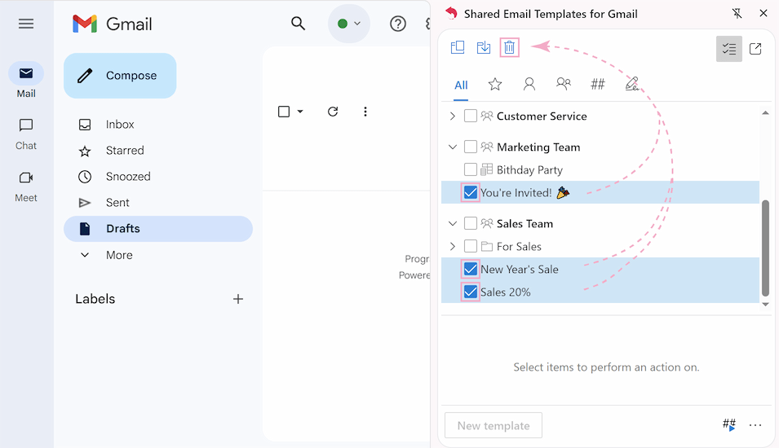Screen dimensions: 779x448
Task: Click Compose to write new email
Action: click(x=120, y=76)
